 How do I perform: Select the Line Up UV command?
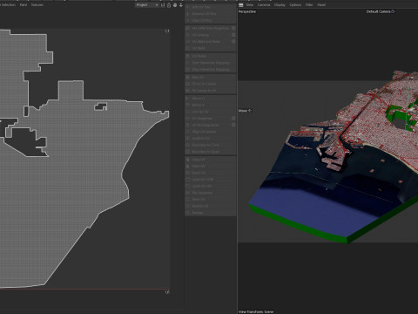(211, 112)
